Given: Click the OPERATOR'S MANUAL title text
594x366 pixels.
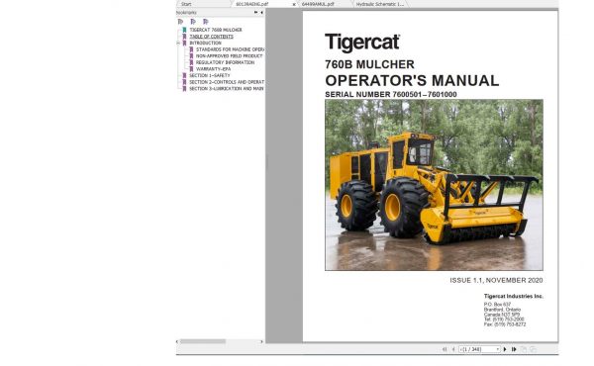Looking at the screenshot, I should 412,80.
